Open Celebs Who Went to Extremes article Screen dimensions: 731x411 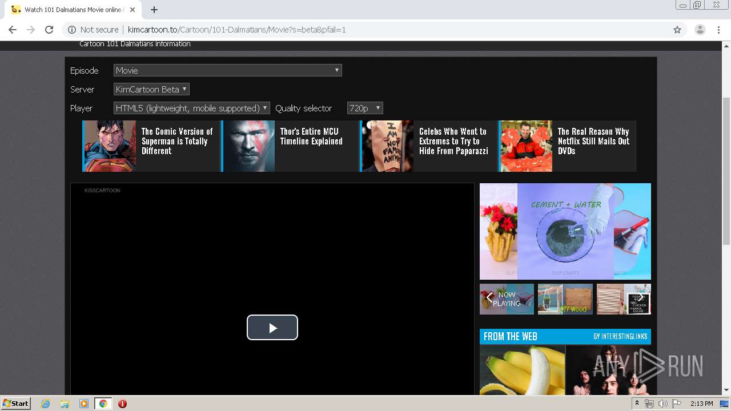click(x=453, y=141)
